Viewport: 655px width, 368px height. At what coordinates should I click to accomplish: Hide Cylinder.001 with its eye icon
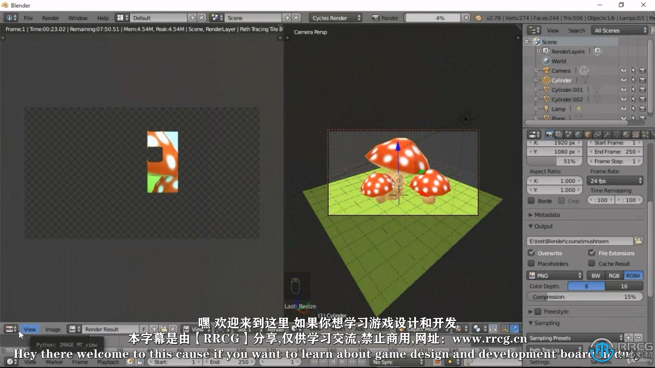624,90
